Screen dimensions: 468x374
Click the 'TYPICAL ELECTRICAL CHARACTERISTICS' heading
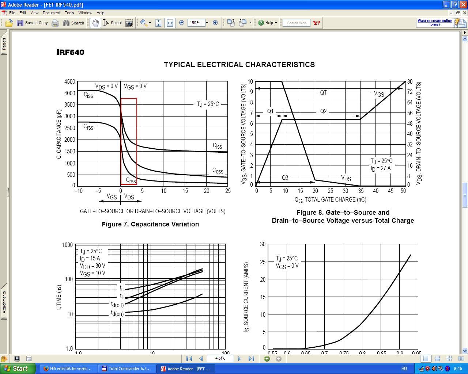[x=239, y=65]
